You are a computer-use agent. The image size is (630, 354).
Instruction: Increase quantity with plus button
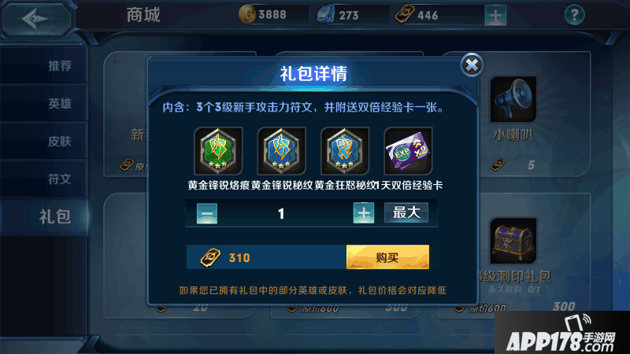tap(364, 213)
